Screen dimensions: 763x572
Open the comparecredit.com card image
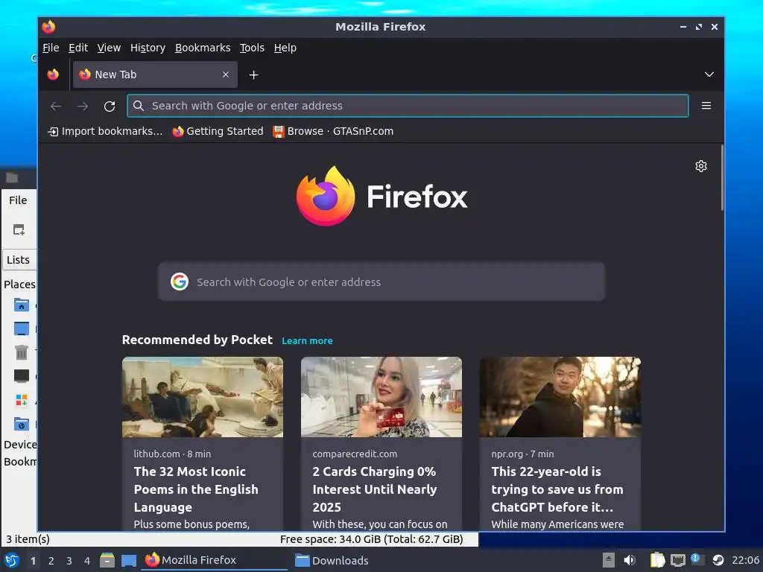click(381, 397)
